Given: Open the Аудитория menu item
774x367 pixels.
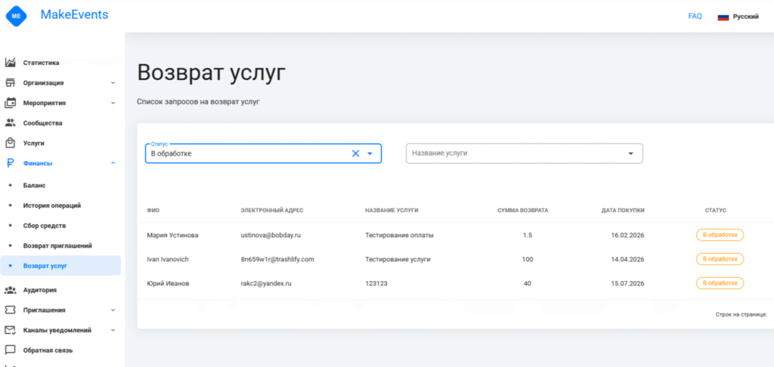Looking at the screenshot, I should point(40,290).
